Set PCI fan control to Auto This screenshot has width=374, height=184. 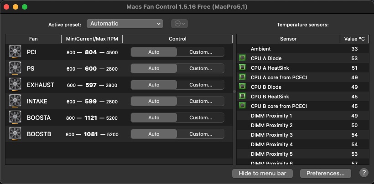(x=154, y=52)
